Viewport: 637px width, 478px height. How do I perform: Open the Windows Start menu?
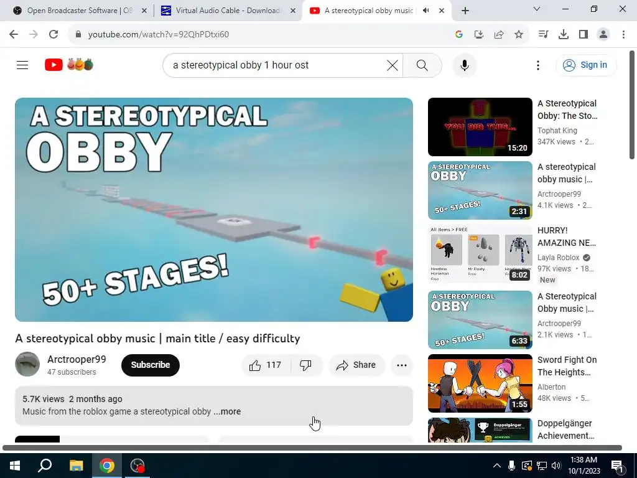point(15,466)
